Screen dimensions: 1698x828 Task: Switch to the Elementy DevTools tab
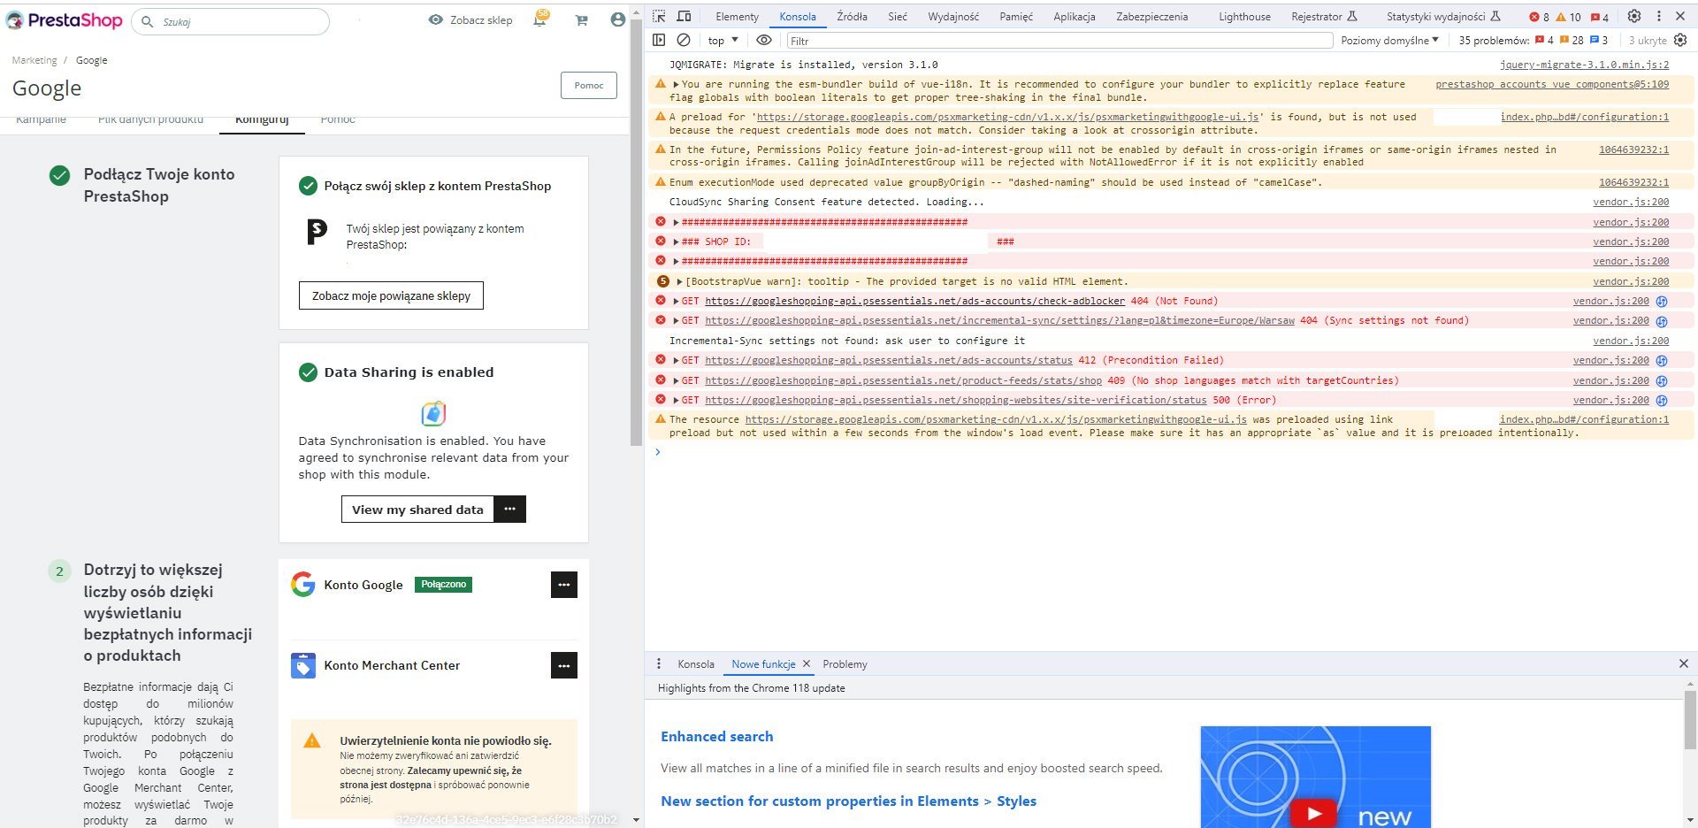737,16
